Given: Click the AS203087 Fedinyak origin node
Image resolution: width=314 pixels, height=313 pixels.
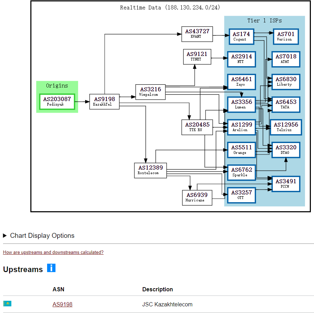Looking at the screenshot, I should point(57,101).
